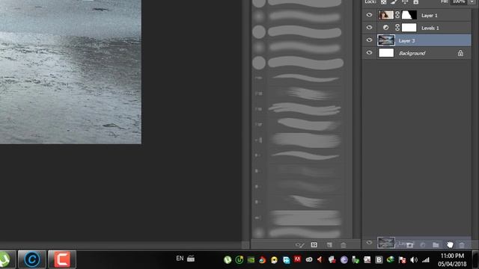Click the padlock on the Background layer

[x=460, y=53]
